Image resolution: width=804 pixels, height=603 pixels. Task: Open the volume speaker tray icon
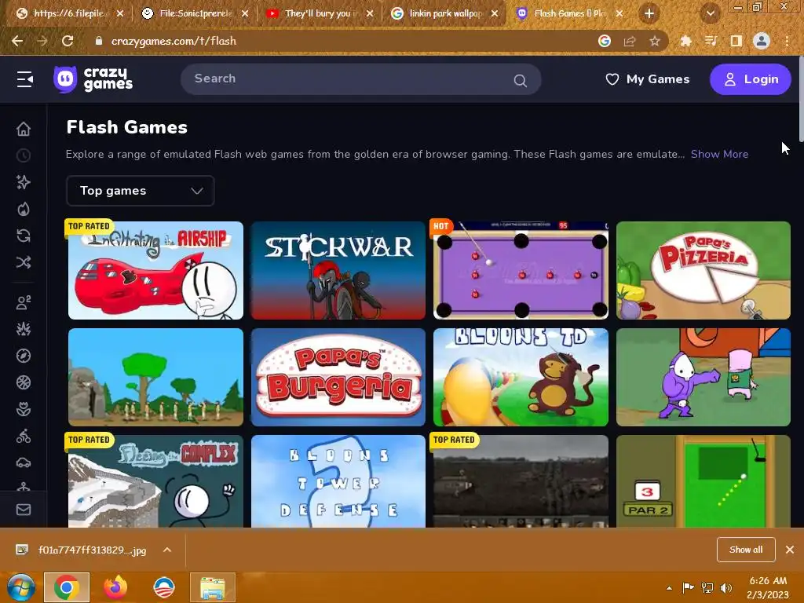(726, 588)
